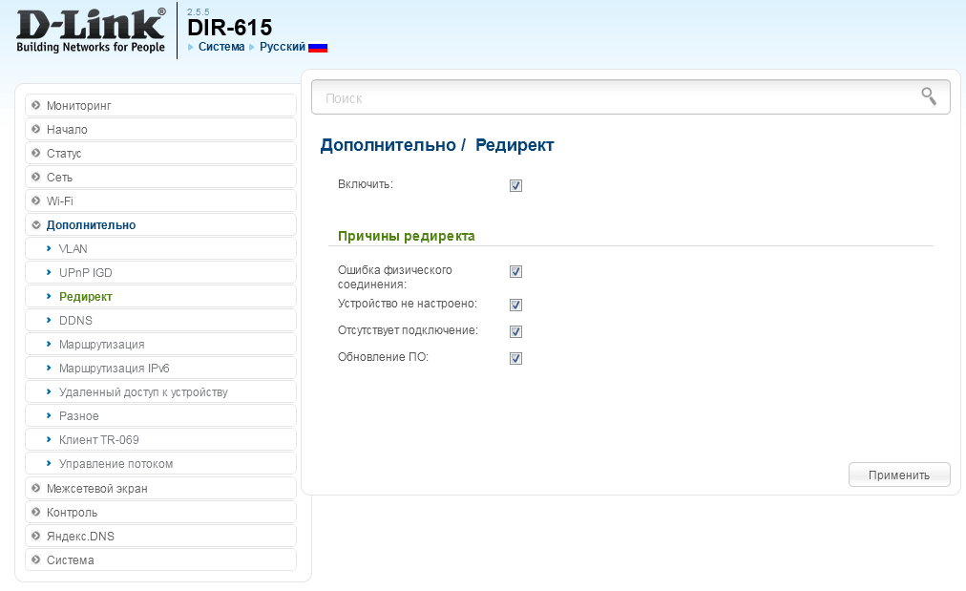Open the DDNS settings page
Image resolution: width=966 pixels, height=591 pixels.
[160, 321]
